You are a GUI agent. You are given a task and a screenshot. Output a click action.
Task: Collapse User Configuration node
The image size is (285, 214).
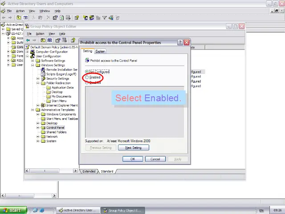tap(27, 56)
